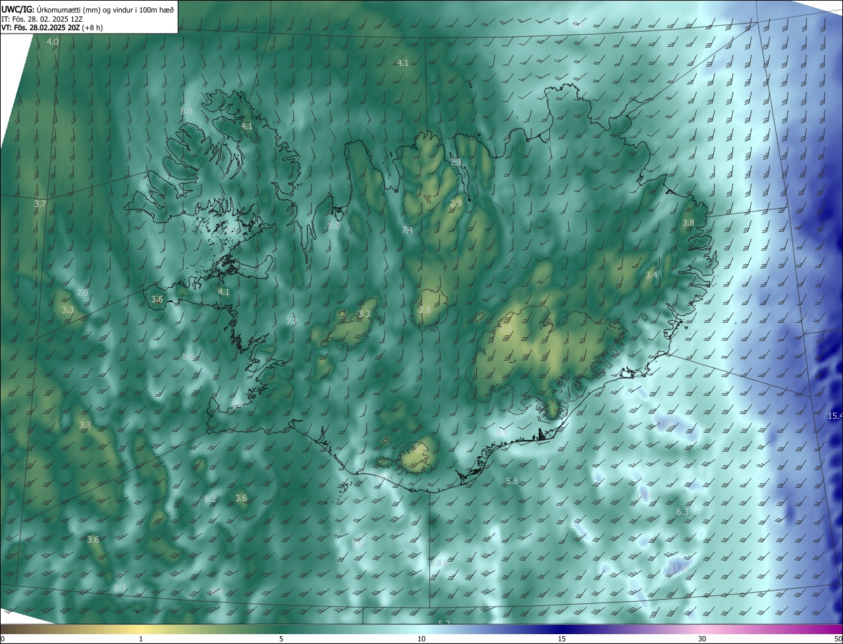Screen dimensions: 843x644
Task: Click the '30' tick on the colour scale
Action: tap(702, 639)
